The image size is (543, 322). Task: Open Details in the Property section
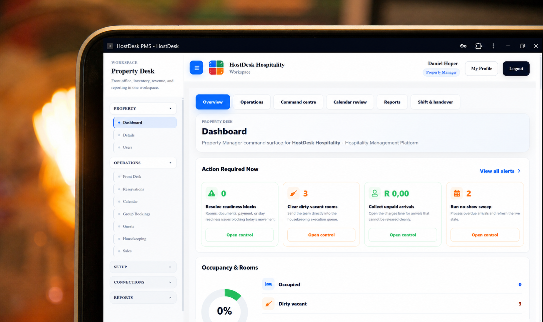145,135
